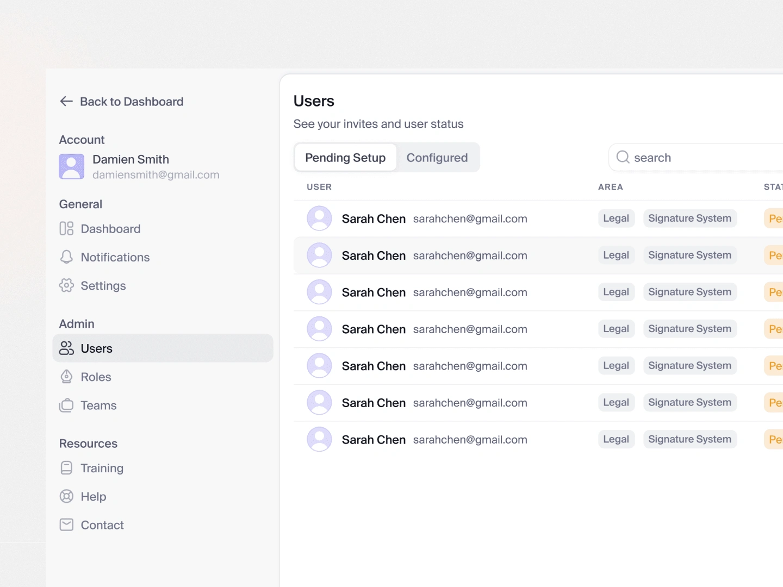Select the Pending Setup tab
The width and height of the screenshot is (783, 587).
(x=345, y=158)
